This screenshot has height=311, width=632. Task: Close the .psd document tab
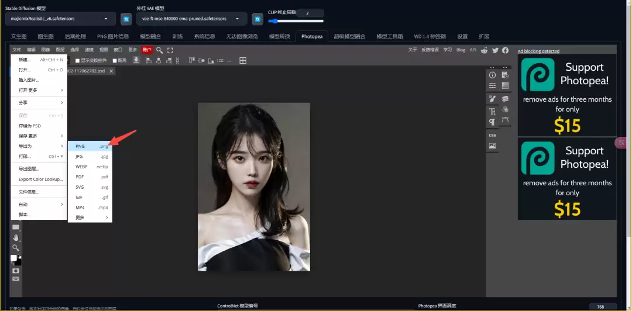111,71
